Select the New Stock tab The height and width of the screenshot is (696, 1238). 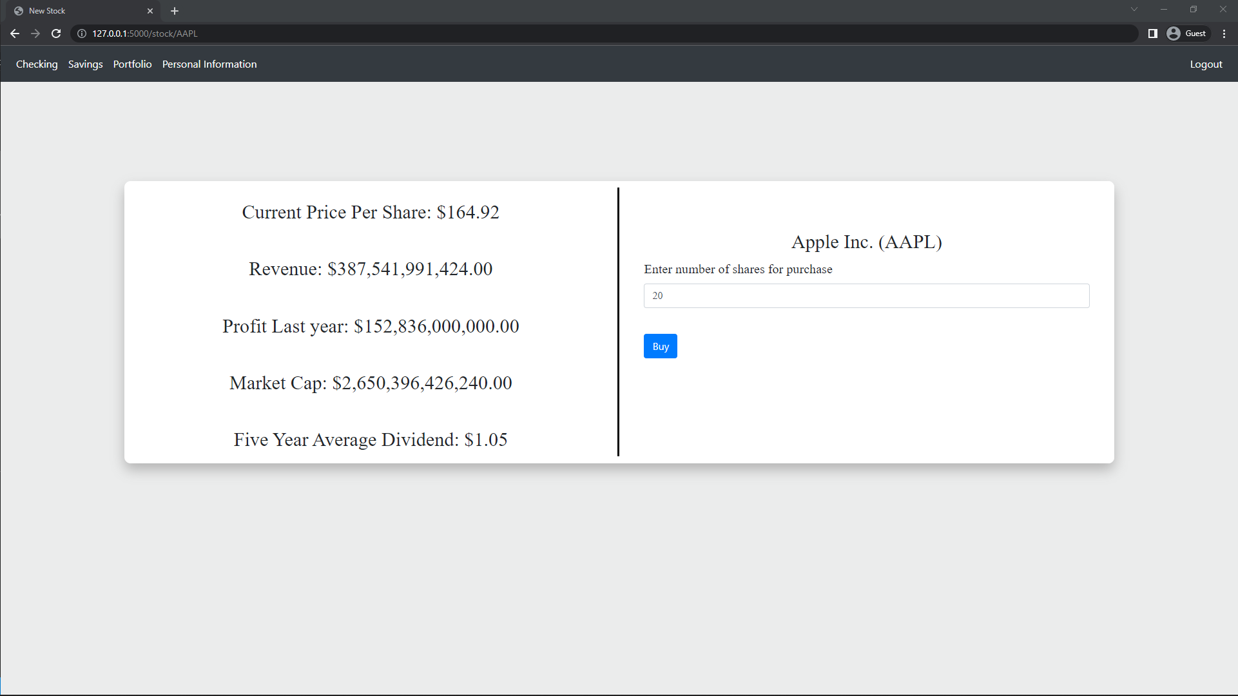(84, 11)
